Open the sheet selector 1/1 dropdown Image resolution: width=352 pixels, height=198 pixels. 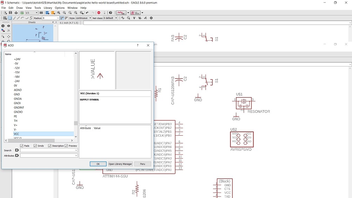coord(36,13)
